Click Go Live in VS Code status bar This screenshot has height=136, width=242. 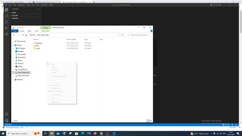pyautogui.click(x=226, y=125)
